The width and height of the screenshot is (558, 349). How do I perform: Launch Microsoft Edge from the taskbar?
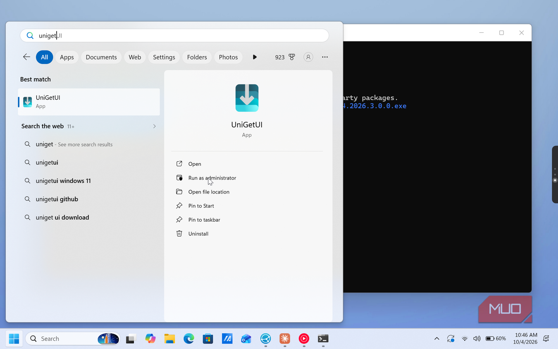tap(189, 339)
